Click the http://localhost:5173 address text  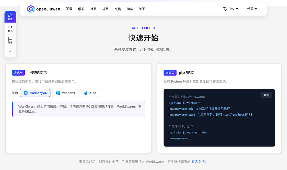click(237, 115)
